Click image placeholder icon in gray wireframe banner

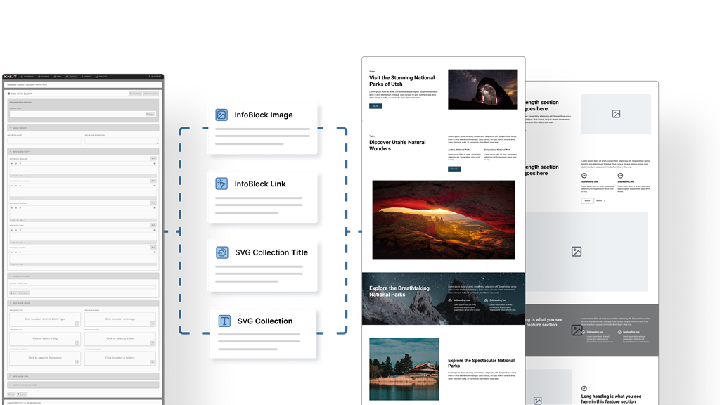click(x=577, y=330)
